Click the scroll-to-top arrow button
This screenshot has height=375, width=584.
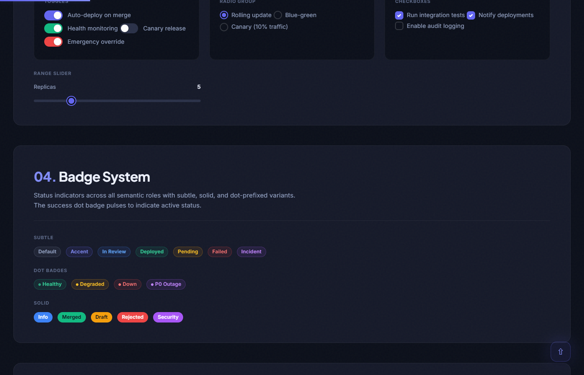pyautogui.click(x=560, y=352)
